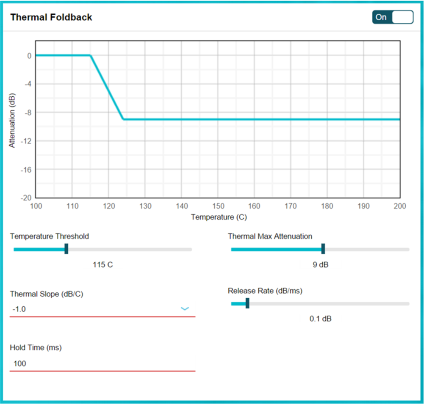Click the 120 tick on temperature axis

click(109, 206)
